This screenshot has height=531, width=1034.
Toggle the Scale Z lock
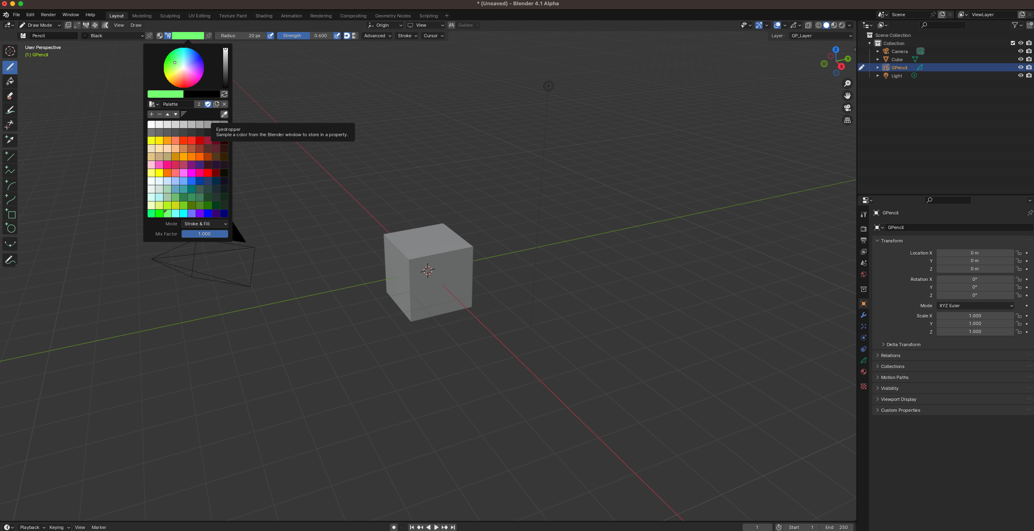(x=1019, y=332)
